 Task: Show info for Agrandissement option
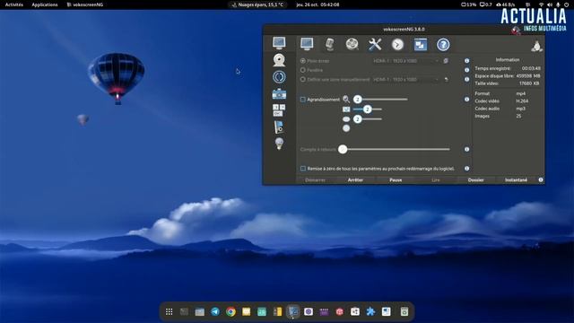[x=466, y=100]
